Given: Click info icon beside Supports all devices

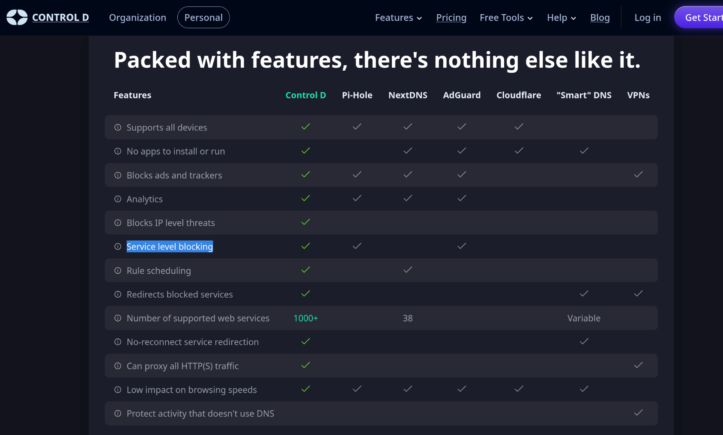Looking at the screenshot, I should click(x=118, y=128).
